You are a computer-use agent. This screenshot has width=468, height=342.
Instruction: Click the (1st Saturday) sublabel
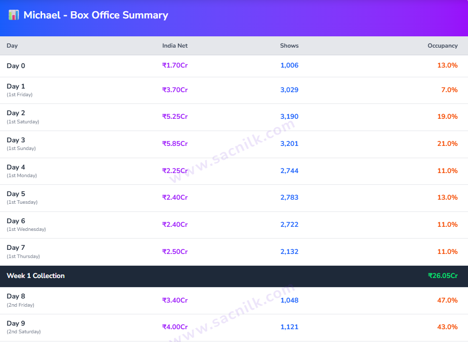23,122
